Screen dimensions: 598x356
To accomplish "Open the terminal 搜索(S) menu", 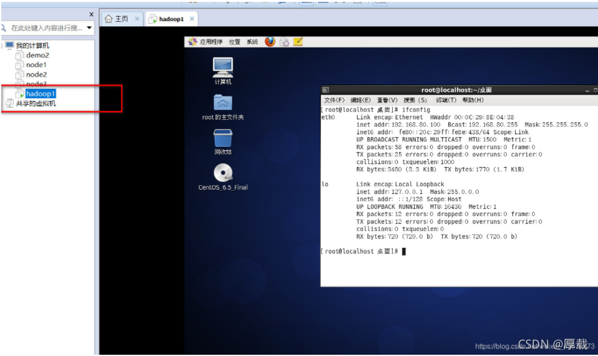I will (415, 100).
